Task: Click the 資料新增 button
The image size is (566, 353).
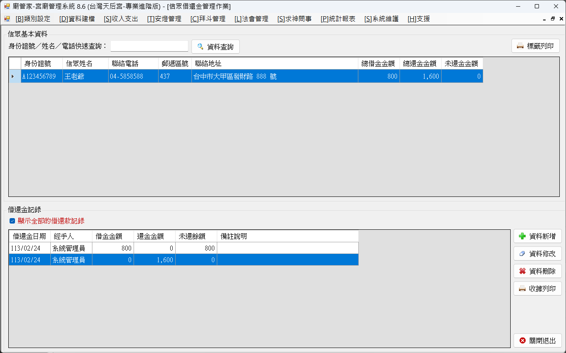Action: pos(538,236)
